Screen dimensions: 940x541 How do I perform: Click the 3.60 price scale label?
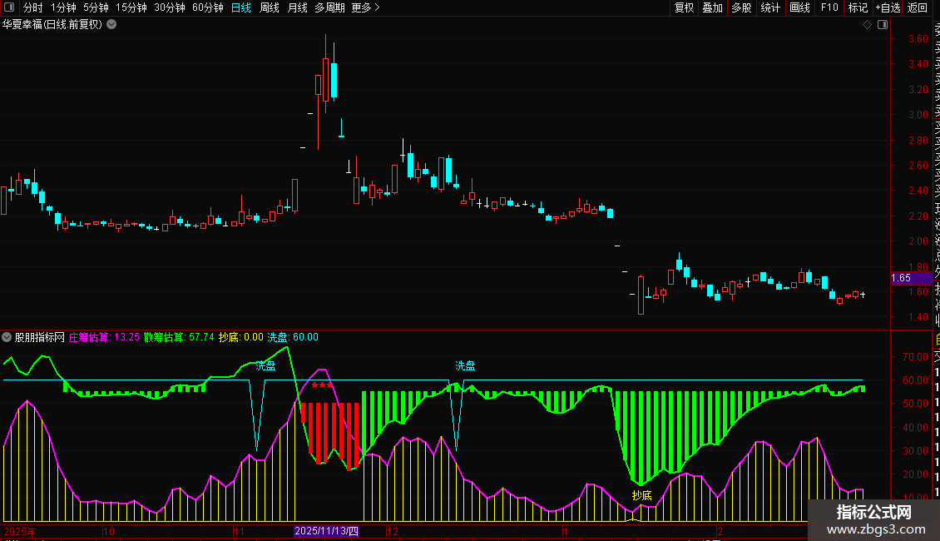tap(918, 39)
